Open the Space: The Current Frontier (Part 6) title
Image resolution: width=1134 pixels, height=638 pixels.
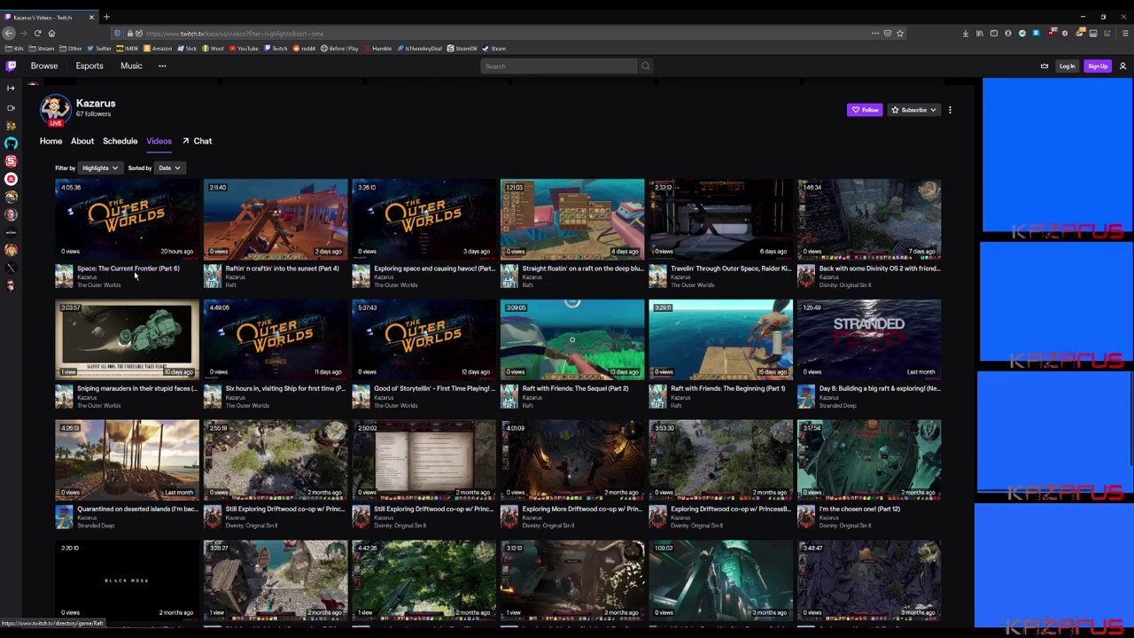coord(128,268)
